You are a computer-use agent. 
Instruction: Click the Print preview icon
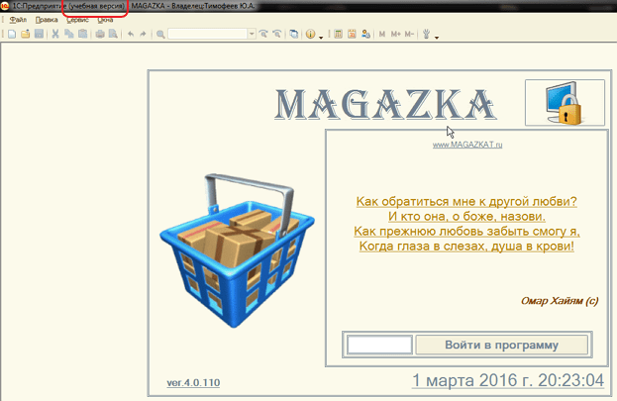pos(113,34)
